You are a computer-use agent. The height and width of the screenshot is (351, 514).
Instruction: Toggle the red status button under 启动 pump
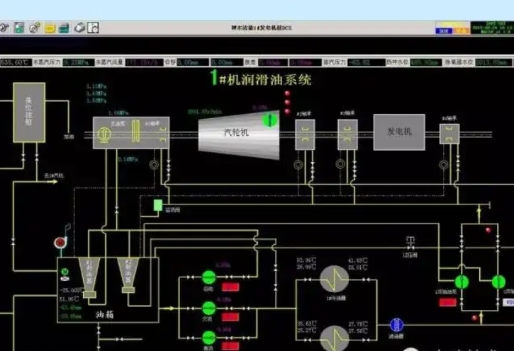click(231, 287)
